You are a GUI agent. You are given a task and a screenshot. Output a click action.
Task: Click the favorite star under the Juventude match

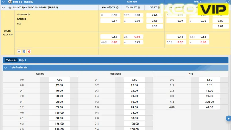pyautogui.click(x=19, y=51)
